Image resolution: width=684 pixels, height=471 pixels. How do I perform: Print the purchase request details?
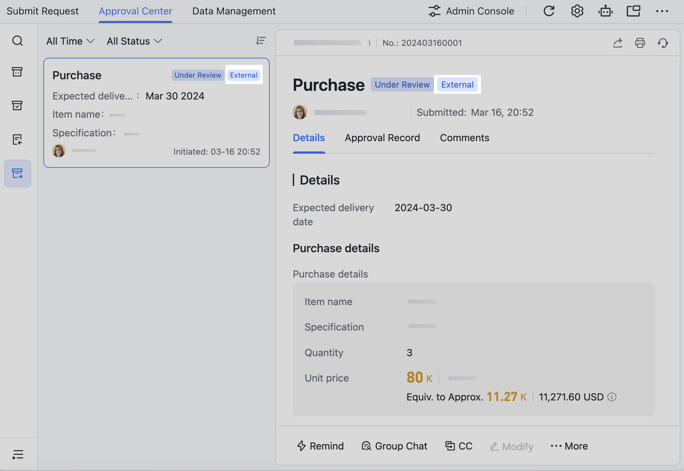click(x=640, y=43)
